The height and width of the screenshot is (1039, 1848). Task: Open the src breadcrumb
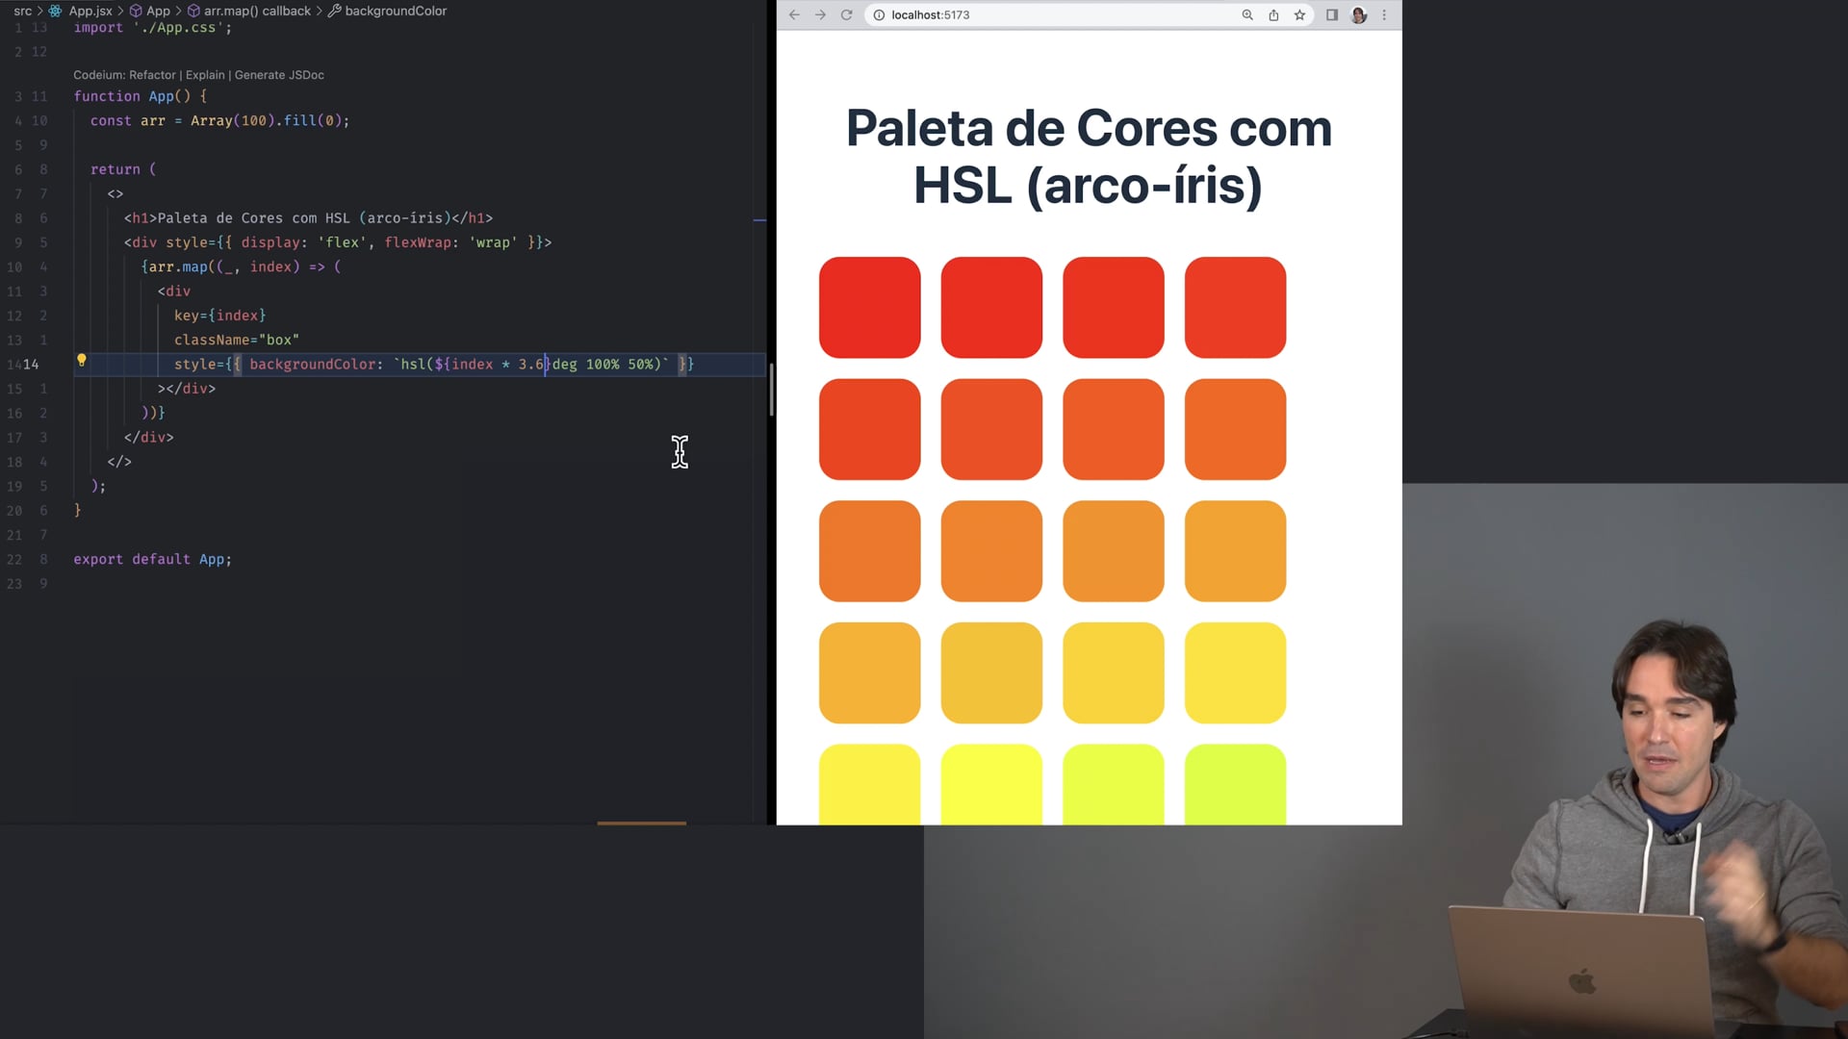[x=23, y=11]
